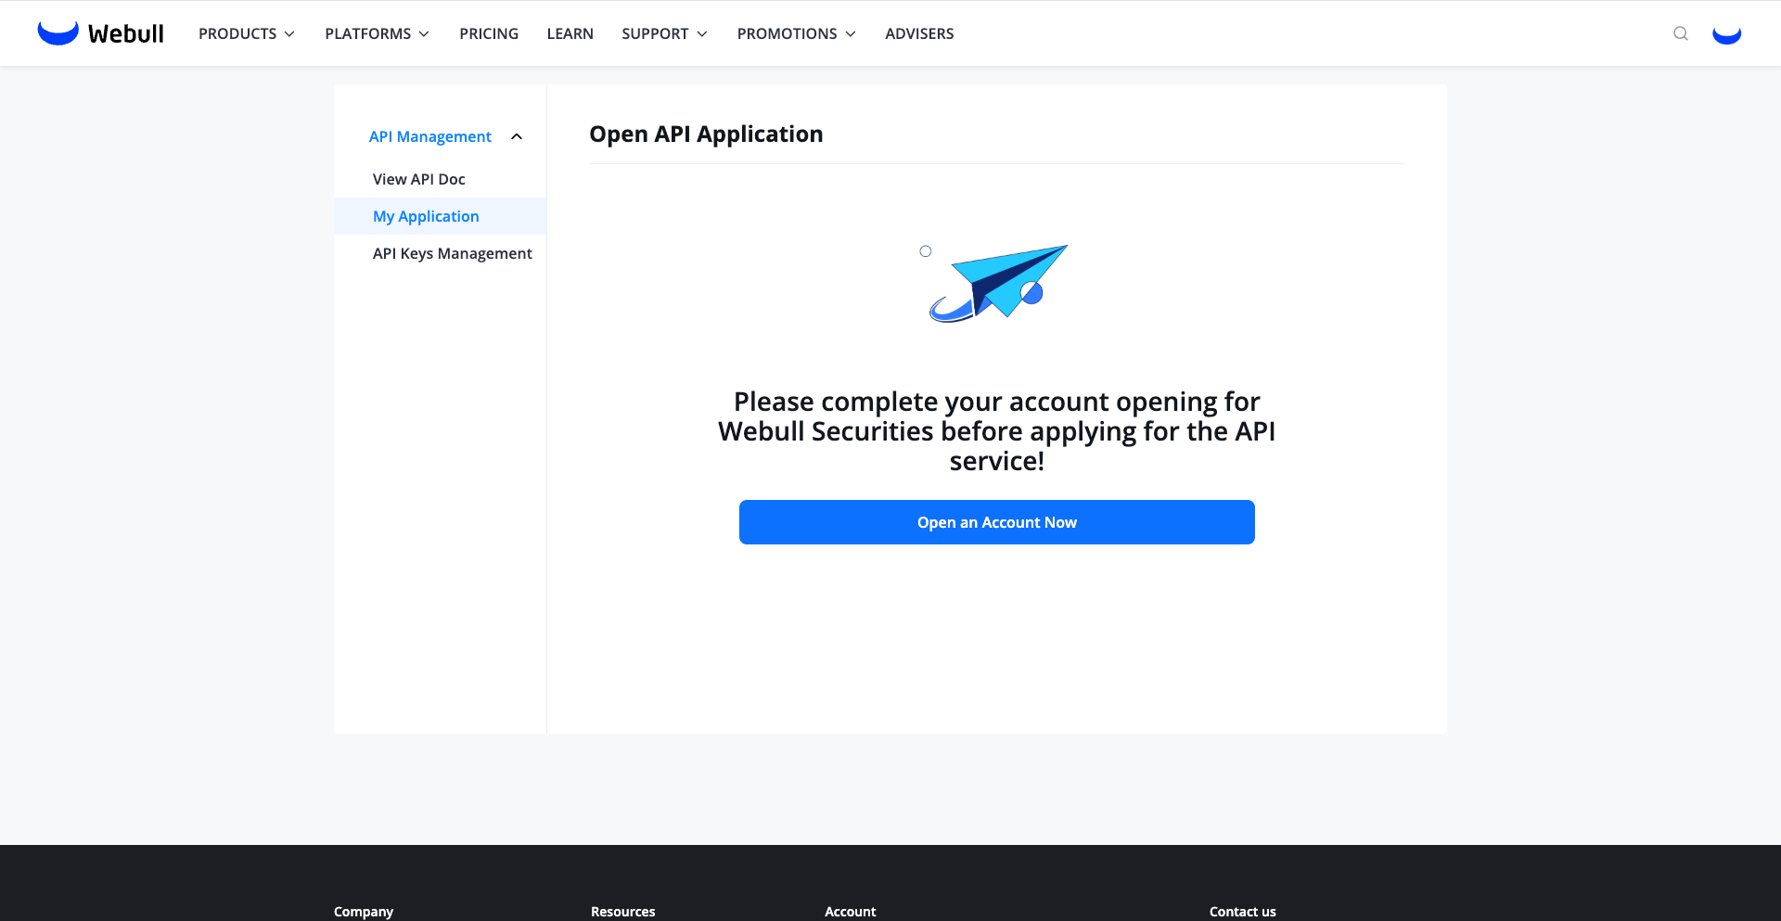Expand the Products dropdown menu

pos(247,33)
